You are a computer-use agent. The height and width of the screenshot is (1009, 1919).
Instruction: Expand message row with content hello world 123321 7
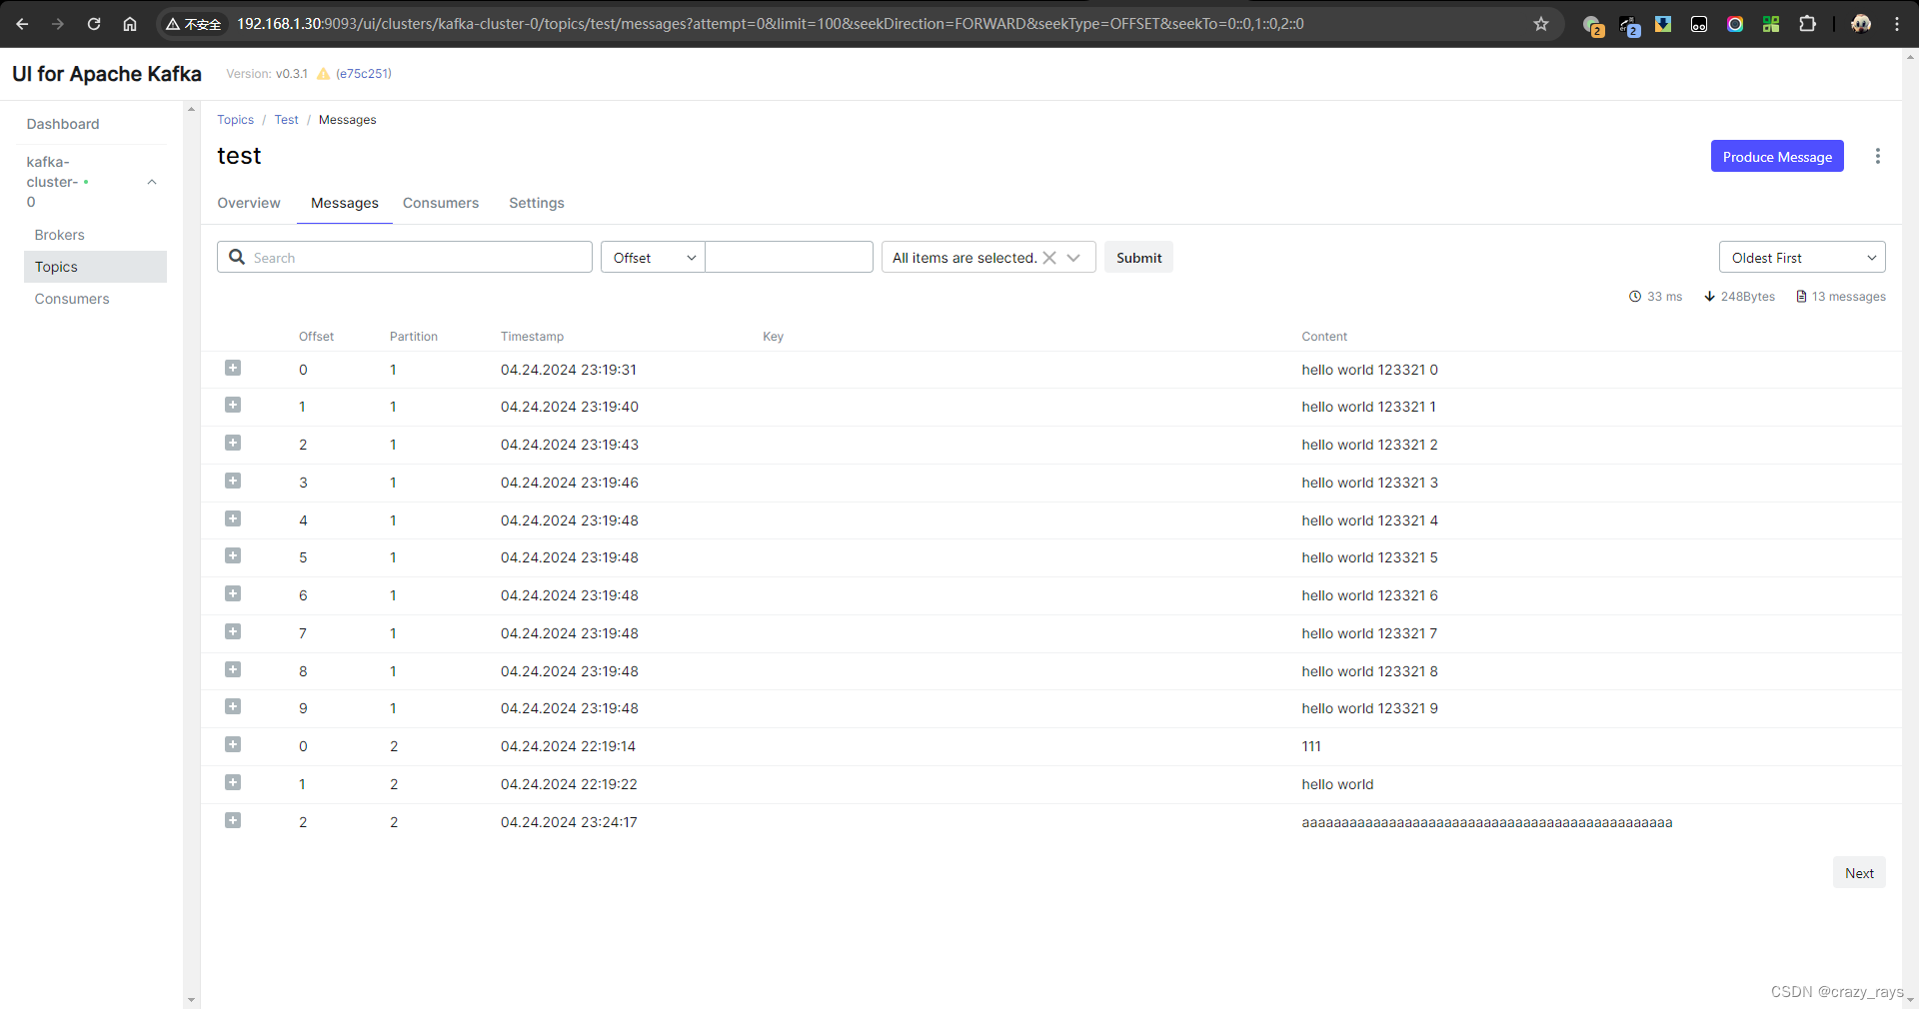coord(233,632)
